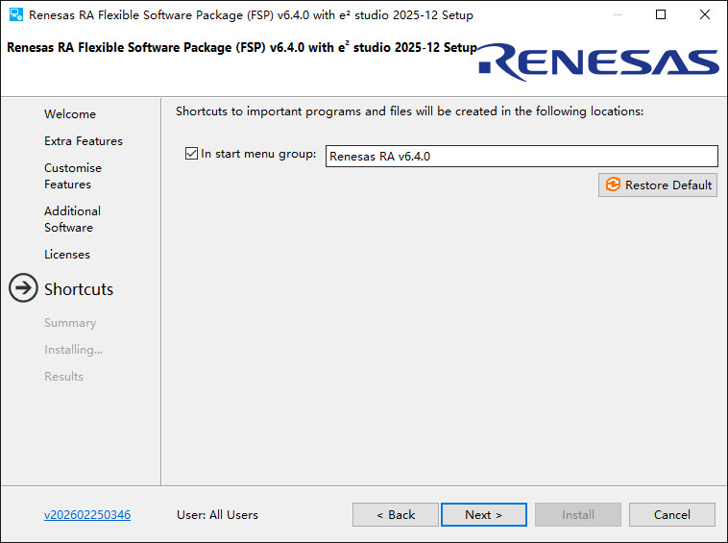The height and width of the screenshot is (543, 728).
Task: Click the Installing... step label
Action: click(73, 349)
